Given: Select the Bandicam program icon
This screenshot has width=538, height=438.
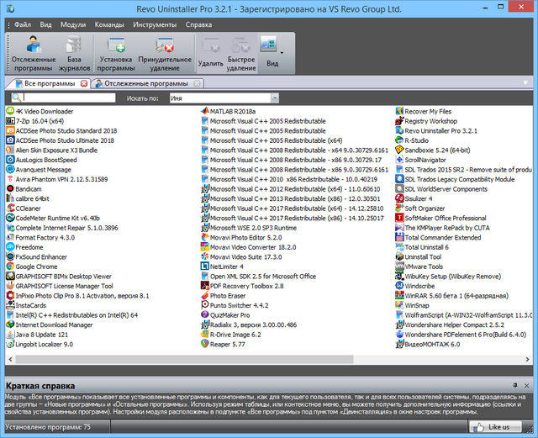Looking at the screenshot, I should point(10,189).
